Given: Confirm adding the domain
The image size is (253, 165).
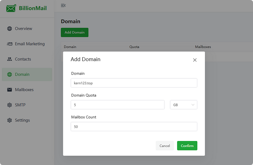Looking at the screenshot, I should pos(187,146).
